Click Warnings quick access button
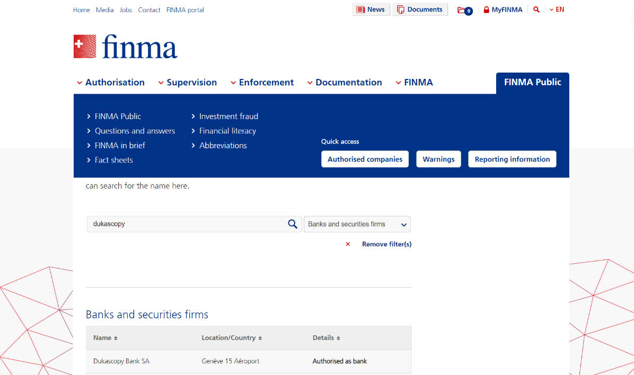This screenshot has height=375, width=634. [x=438, y=159]
